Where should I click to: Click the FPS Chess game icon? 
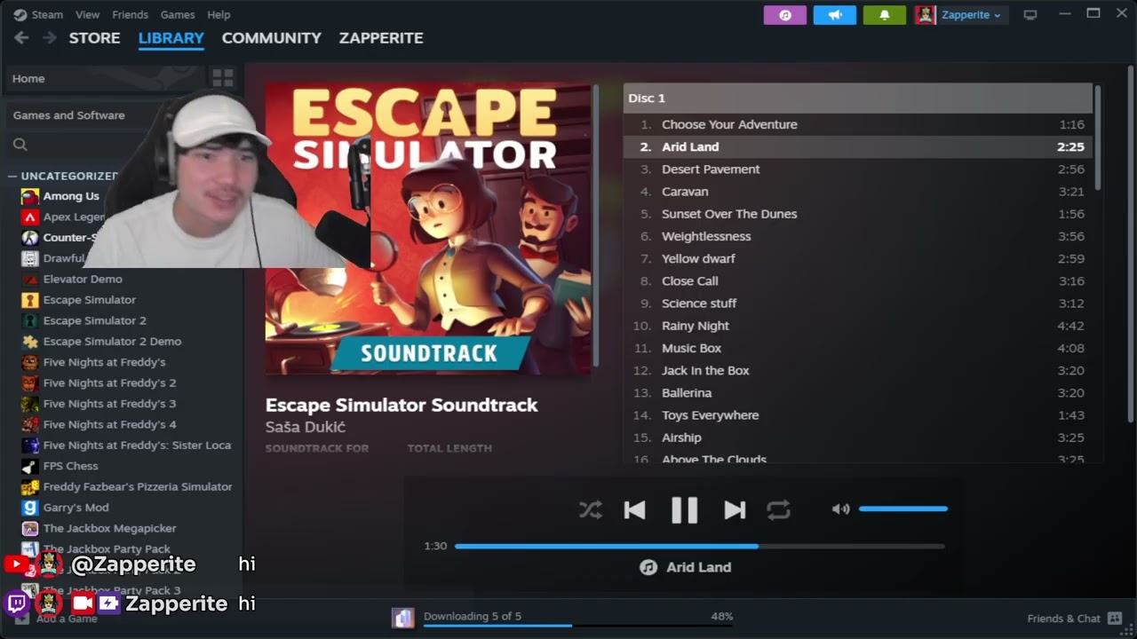point(30,466)
